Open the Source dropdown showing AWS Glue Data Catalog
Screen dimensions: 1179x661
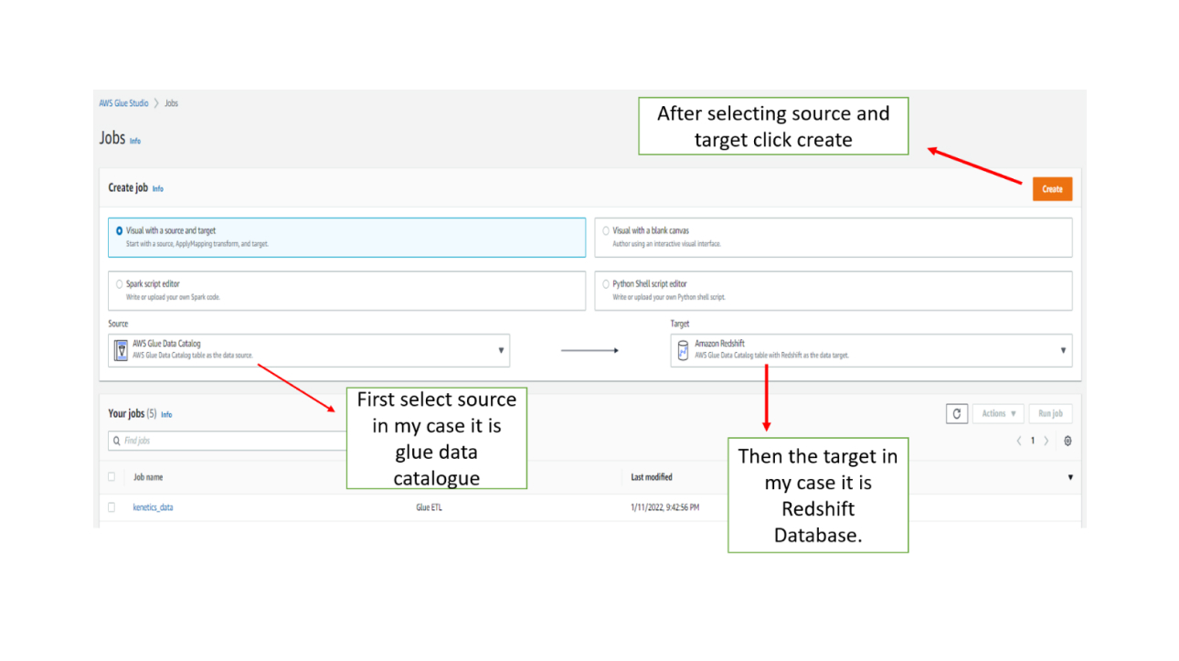point(309,350)
